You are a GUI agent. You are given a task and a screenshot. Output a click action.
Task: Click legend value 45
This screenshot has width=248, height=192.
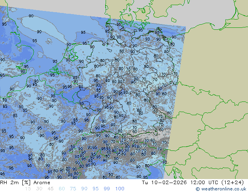coord(50,189)
